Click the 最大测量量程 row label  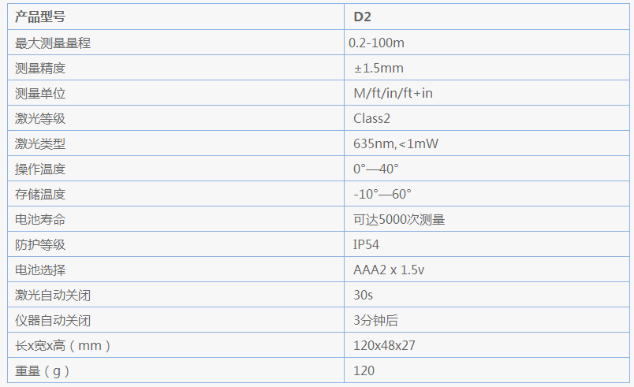tap(53, 43)
